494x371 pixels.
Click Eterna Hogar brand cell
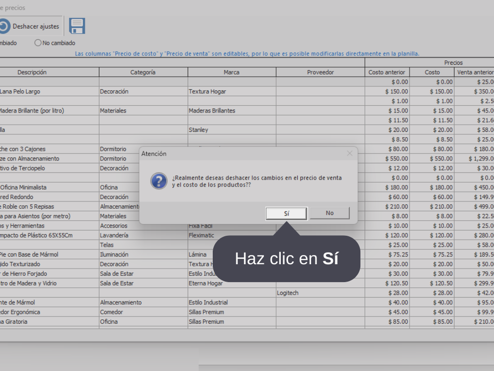coord(232,283)
